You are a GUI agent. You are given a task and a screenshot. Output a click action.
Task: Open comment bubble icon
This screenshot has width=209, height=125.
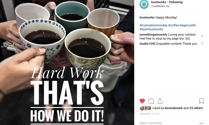(x=151, y=101)
